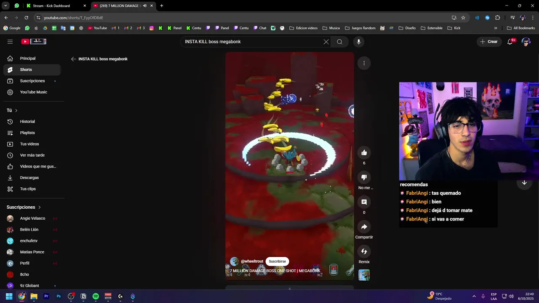Open Spotify from the taskbar
Screen dimensions: 539x303
tap(96, 296)
